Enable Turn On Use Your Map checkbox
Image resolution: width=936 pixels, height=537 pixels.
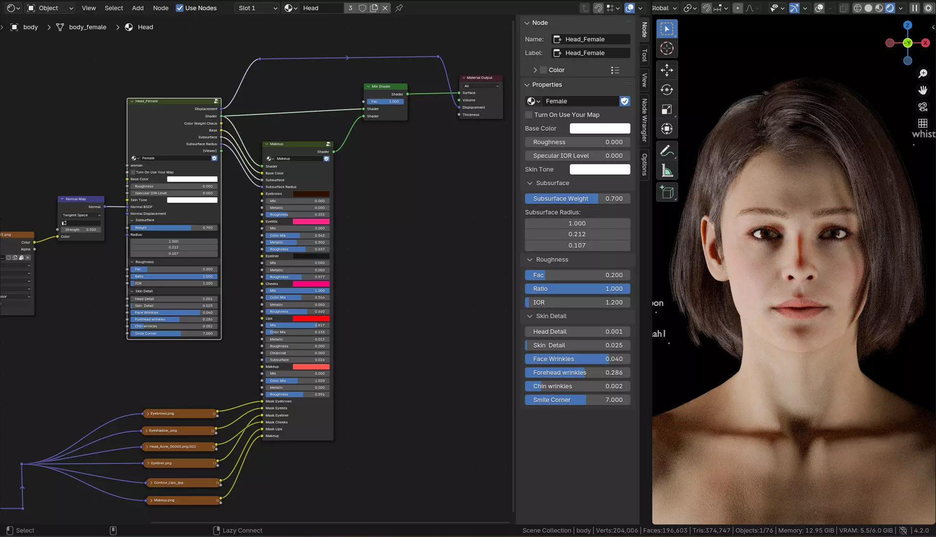coord(529,115)
